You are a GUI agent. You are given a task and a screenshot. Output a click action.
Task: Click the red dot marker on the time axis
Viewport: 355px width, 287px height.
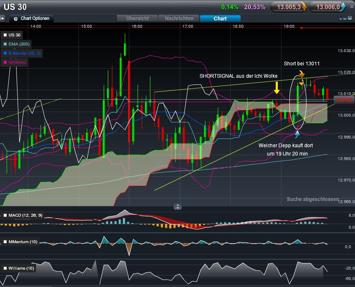pyautogui.click(x=301, y=28)
